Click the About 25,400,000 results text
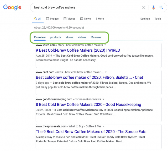The width and height of the screenshot is (168, 151). point(59,28)
